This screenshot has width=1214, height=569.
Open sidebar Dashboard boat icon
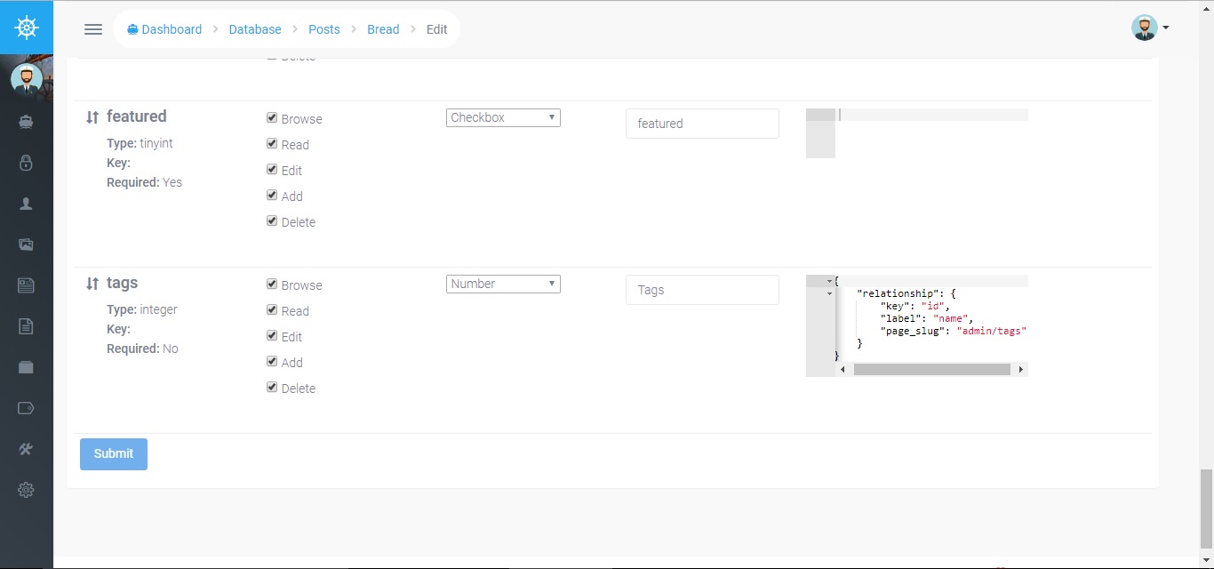pos(26,123)
